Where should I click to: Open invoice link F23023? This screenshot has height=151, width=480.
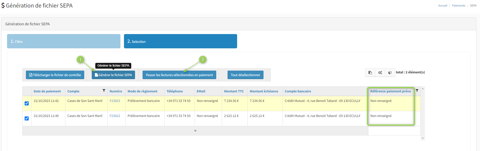point(115,101)
